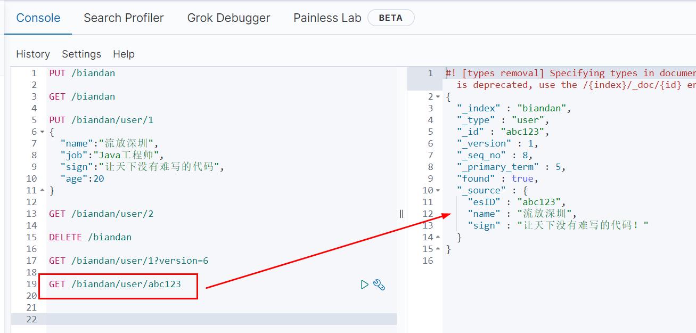Click the BETA badge
Screen dimensions: 696x333
pos(391,18)
